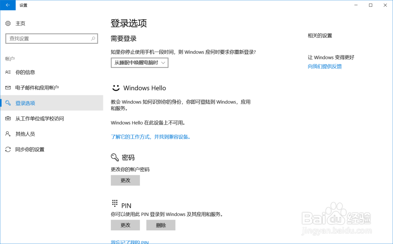Screen dimensions: 393x244
Task: Click the key icon beside 登录选项
Action: point(8,103)
